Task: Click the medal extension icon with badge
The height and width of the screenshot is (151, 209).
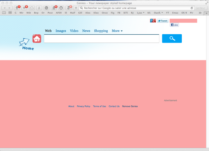Action: click(x=68, y=8)
